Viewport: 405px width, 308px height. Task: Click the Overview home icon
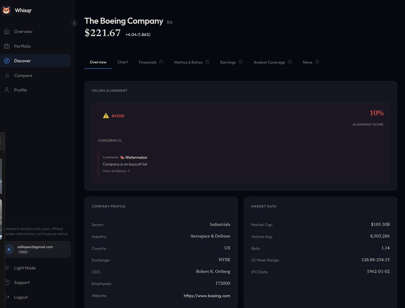pos(7,32)
